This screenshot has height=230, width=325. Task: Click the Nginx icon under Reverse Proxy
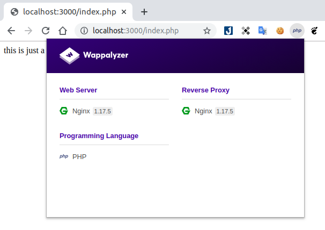[x=186, y=111]
